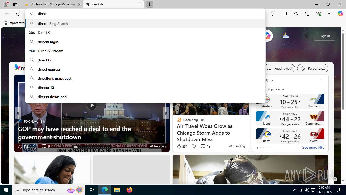The height and width of the screenshot is (195, 346).
Task: Open File Explorer in the taskbar
Action: point(117,190)
